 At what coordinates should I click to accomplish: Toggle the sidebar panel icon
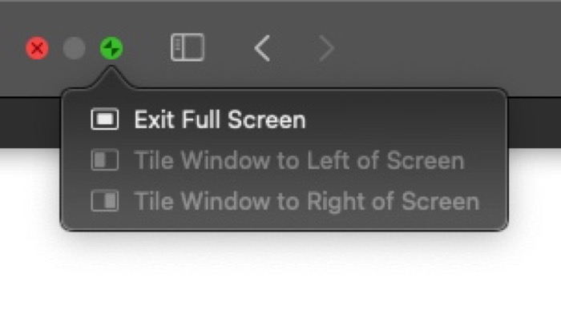coord(188,48)
